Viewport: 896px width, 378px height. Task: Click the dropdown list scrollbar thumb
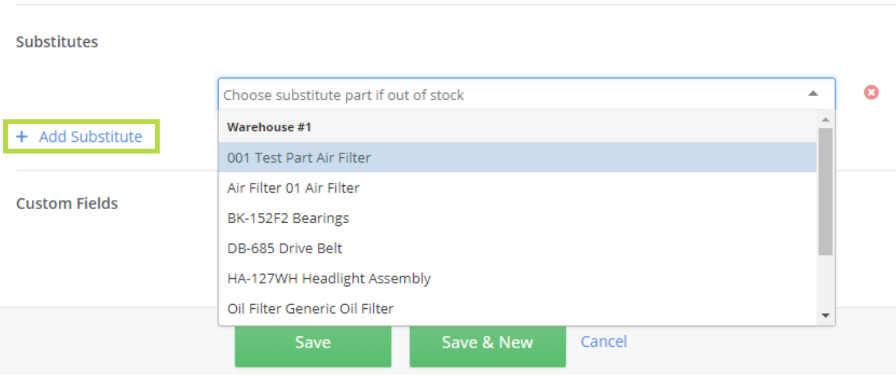pyautogui.click(x=825, y=191)
